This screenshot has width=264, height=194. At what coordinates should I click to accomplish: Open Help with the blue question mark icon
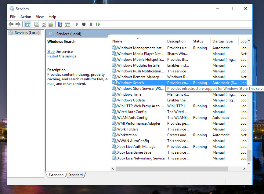(x=60, y=24)
